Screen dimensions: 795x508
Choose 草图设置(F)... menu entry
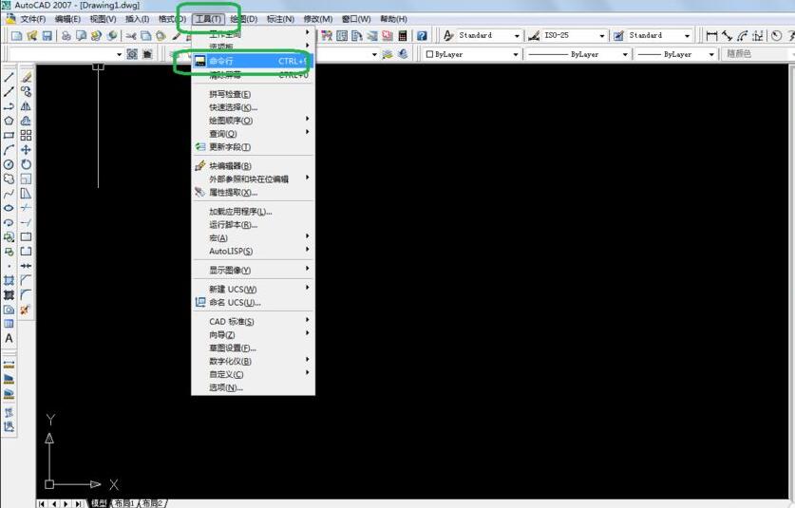(x=253, y=348)
